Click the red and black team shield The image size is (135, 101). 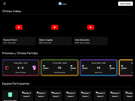(7, 68)
